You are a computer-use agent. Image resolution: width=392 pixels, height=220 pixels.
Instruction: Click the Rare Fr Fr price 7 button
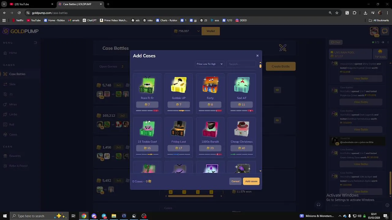[147, 105]
